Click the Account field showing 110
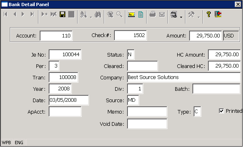This screenshot has width=243, height=147. (56, 36)
